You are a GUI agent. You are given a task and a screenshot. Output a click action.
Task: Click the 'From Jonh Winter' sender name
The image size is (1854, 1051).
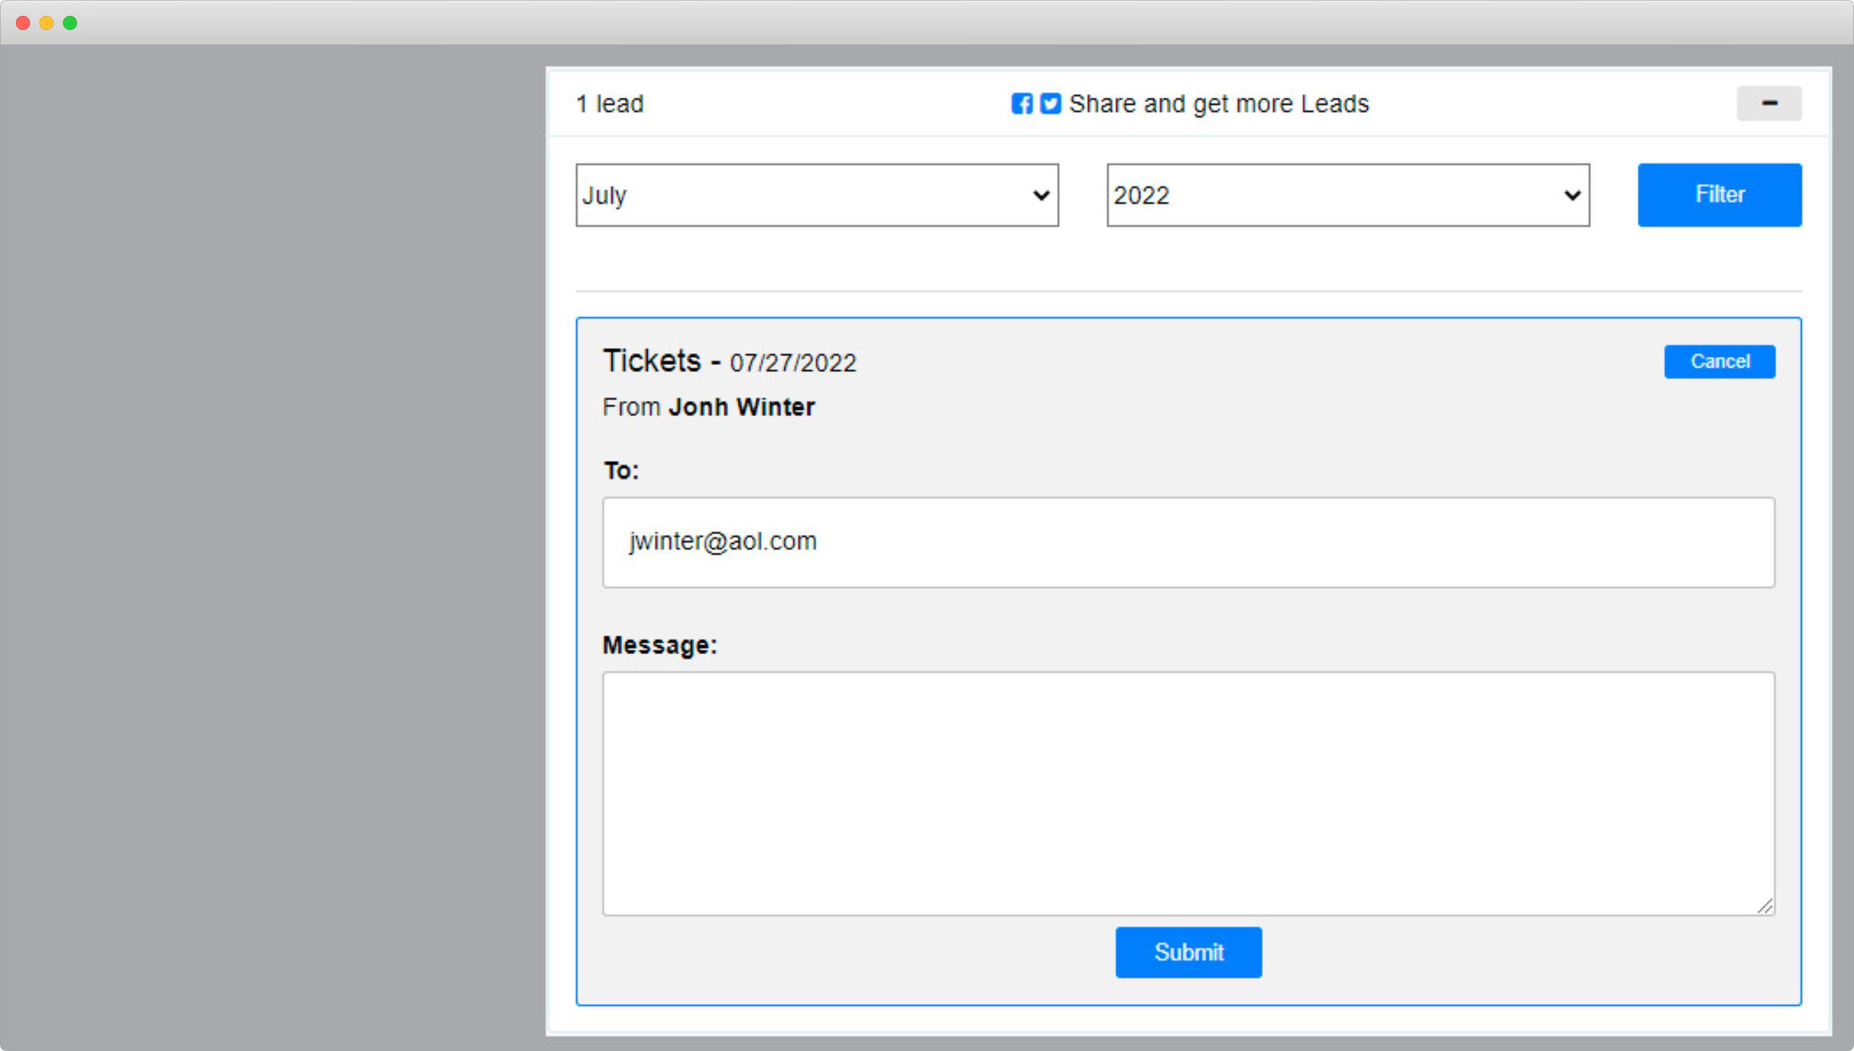[x=709, y=406]
